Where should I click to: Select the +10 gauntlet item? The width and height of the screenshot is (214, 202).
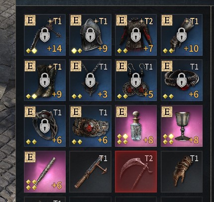coord(182,35)
